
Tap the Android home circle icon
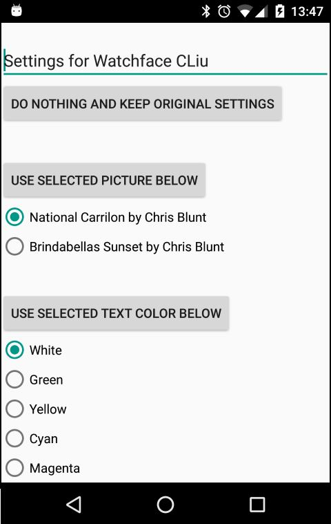[165, 504]
